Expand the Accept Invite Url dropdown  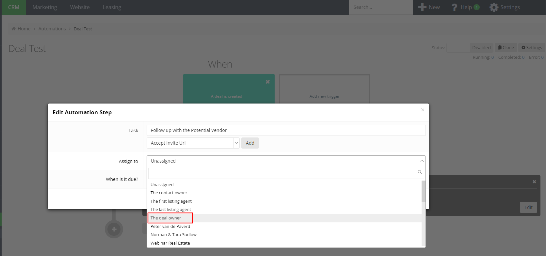pos(236,143)
